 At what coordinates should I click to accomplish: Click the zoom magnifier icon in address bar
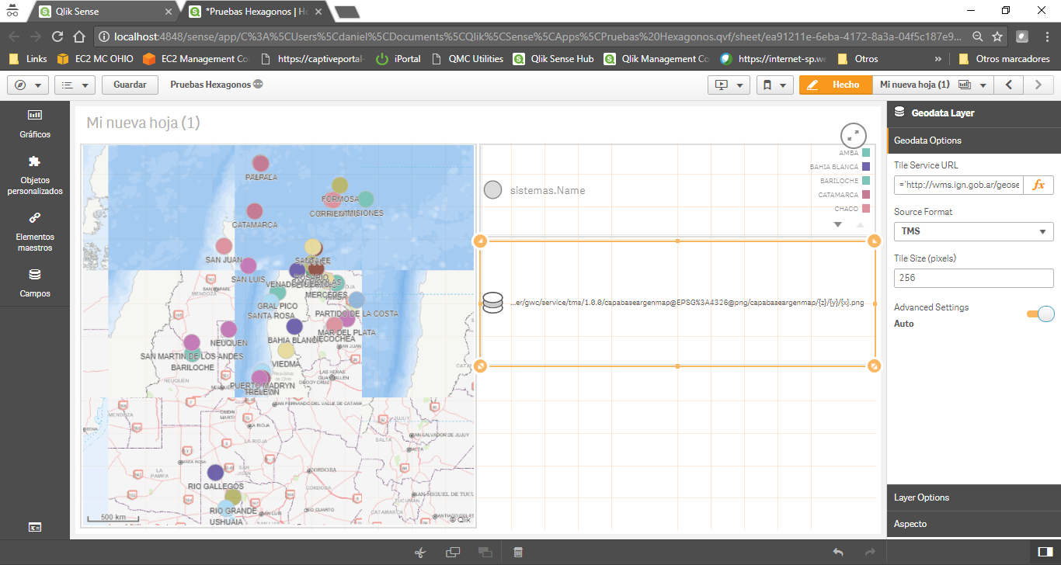(978, 36)
